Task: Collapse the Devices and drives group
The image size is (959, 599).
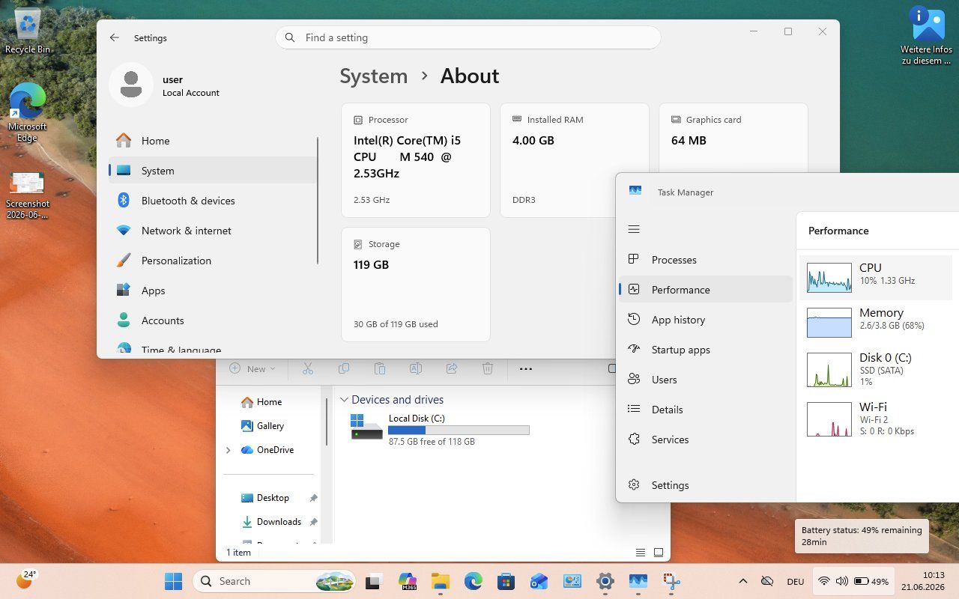Action: click(344, 400)
